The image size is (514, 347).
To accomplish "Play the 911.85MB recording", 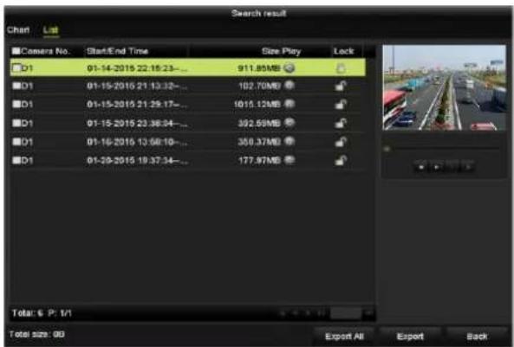I will [x=290, y=68].
